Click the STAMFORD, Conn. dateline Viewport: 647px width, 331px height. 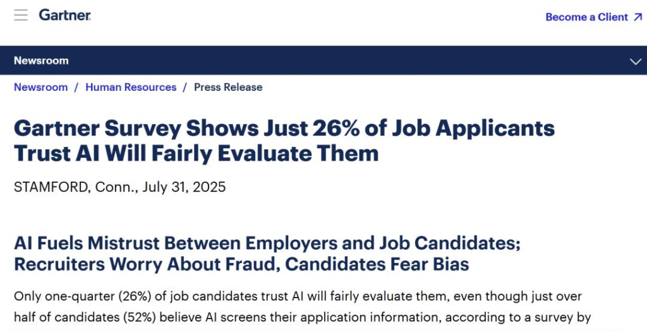pyautogui.click(x=75, y=187)
